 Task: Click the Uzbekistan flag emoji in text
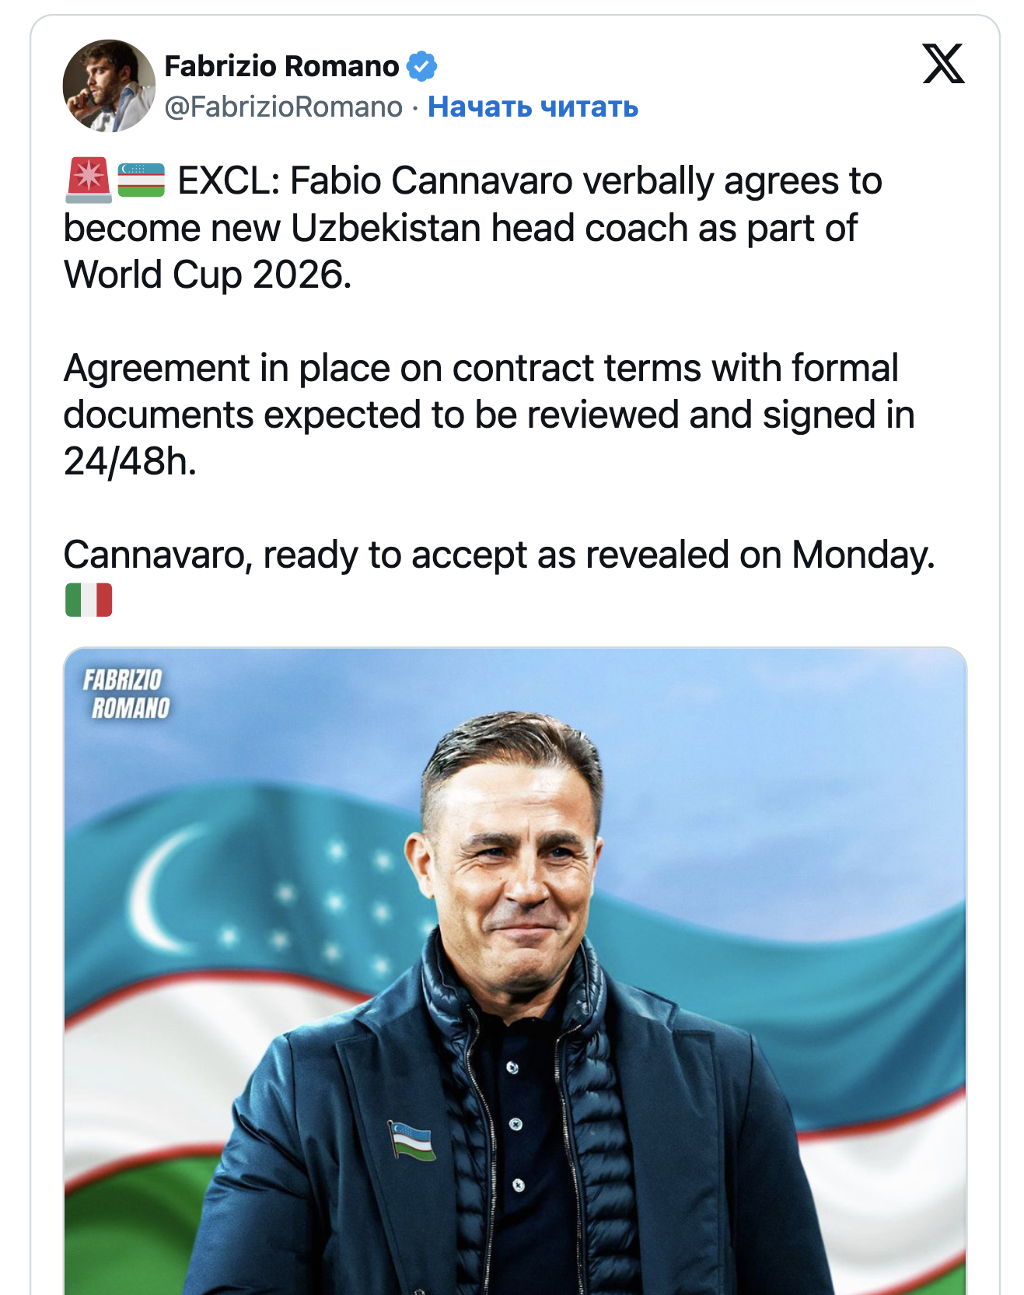(x=142, y=180)
